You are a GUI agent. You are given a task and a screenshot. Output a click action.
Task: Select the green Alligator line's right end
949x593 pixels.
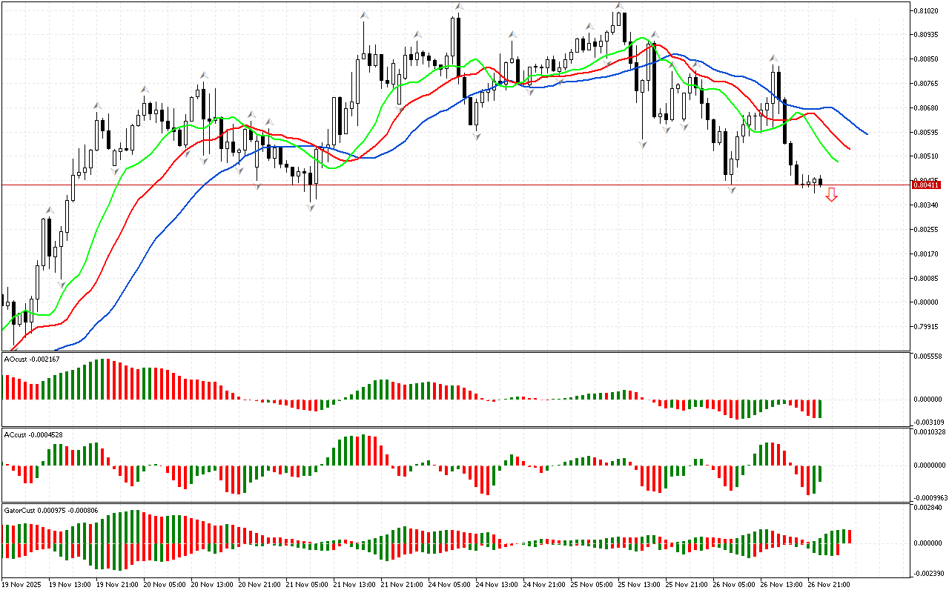(x=836, y=161)
